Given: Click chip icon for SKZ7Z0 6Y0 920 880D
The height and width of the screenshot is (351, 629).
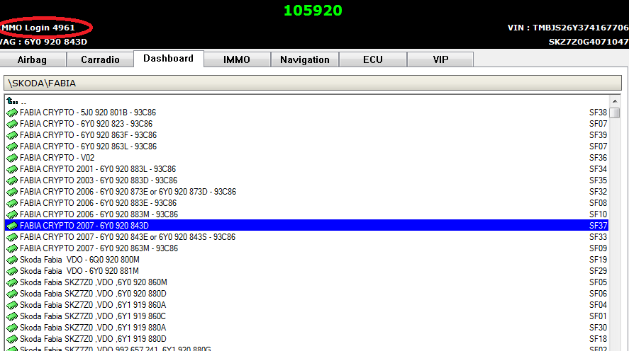Looking at the screenshot, I should point(12,294).
